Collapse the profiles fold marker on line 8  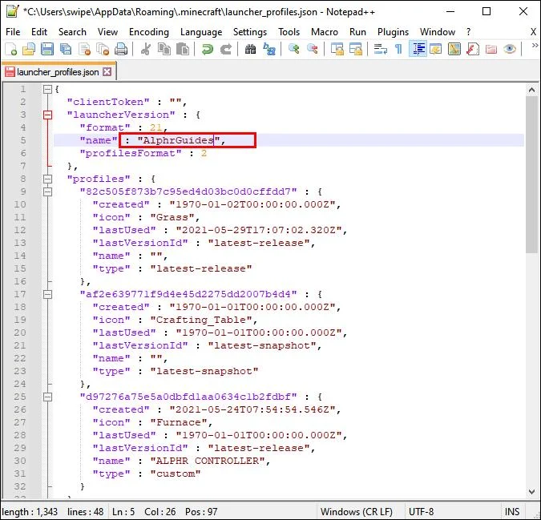pos(47,179)
